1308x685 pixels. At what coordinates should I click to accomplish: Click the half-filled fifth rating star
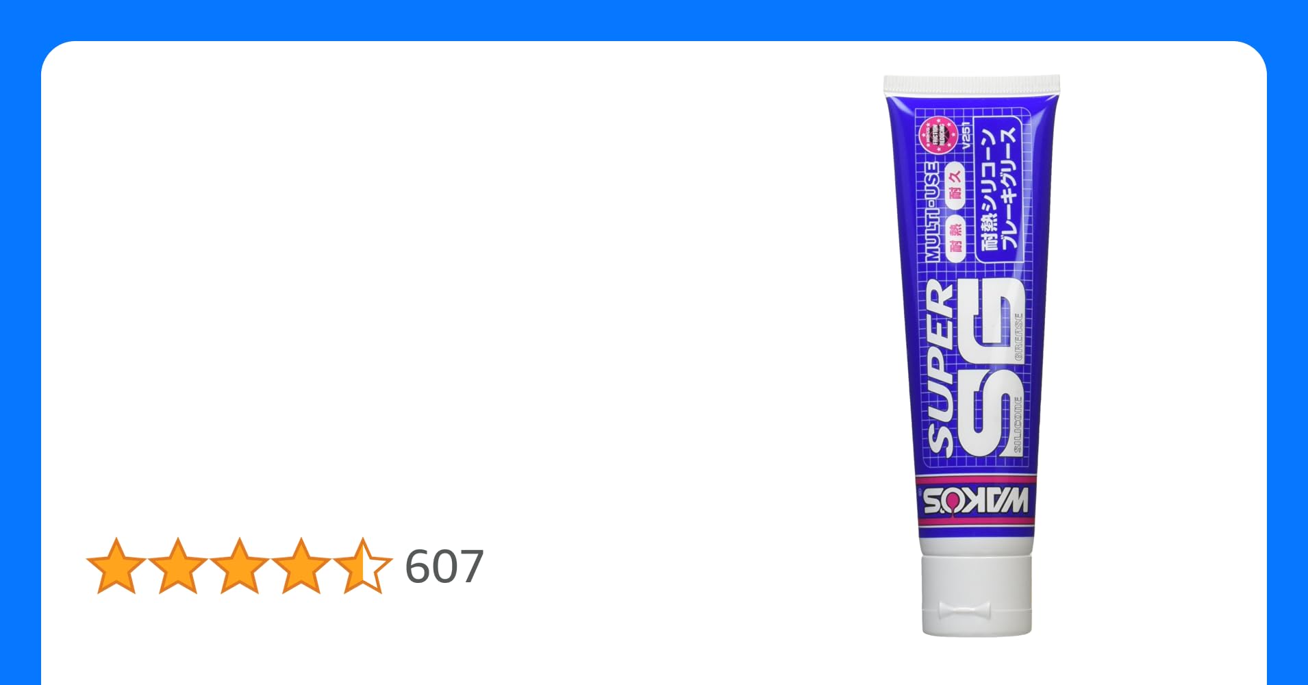point(362,566)
